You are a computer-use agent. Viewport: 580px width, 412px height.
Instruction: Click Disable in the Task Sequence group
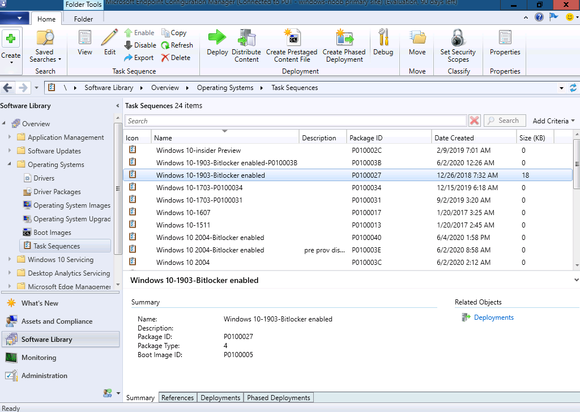pyautogui.click(x=140, y=45)
